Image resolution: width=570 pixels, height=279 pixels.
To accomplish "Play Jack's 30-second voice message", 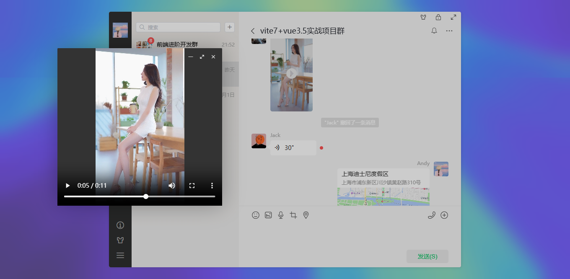I will [x=293, y=147].
